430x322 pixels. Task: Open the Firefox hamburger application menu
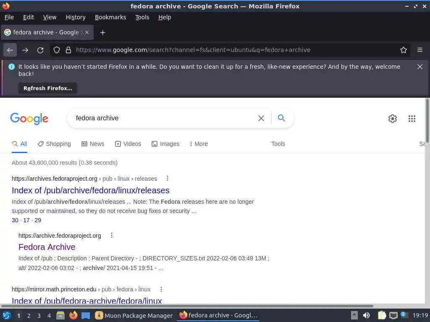coord(420,50)
